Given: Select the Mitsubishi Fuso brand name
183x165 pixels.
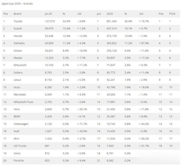Looking at the screenshot, I should [x=23, y=102].
